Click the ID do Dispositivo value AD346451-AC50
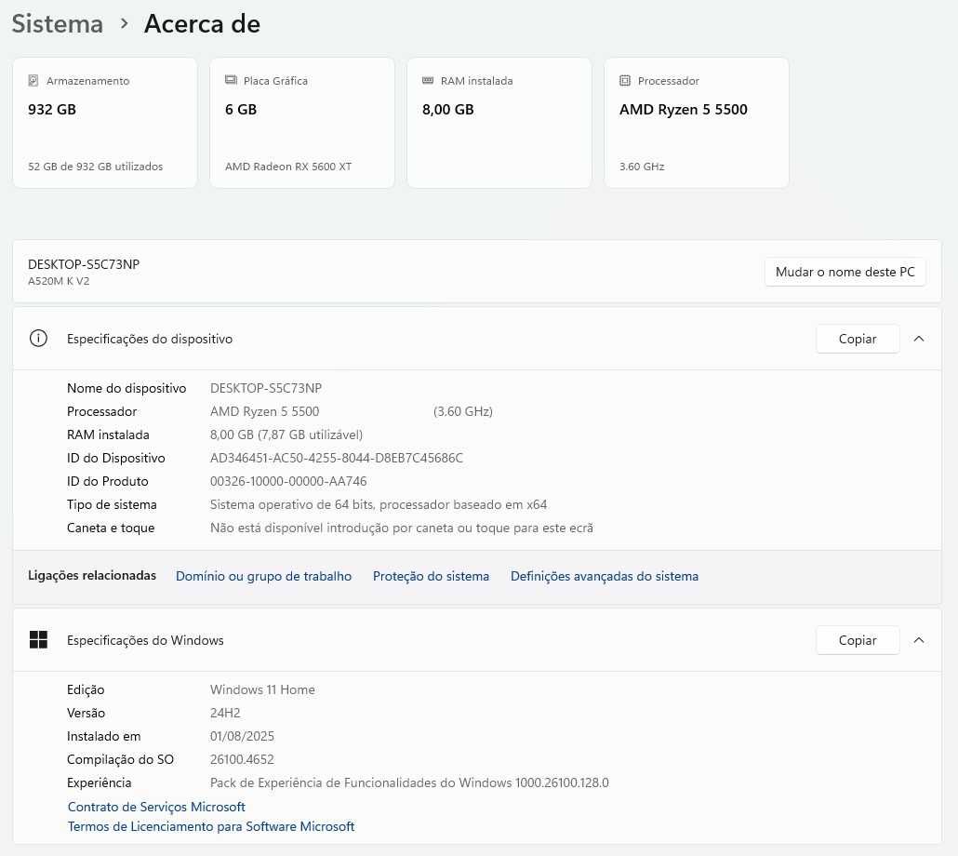The height and width of the screenshot is (856, 958). pyautogui.click(x=337, y=458)
